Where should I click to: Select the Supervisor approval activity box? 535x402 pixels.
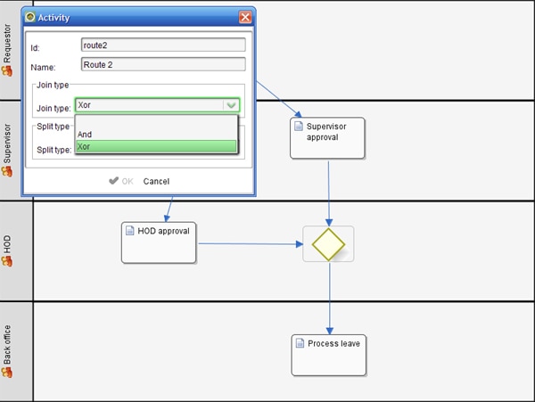coord(327,138)
